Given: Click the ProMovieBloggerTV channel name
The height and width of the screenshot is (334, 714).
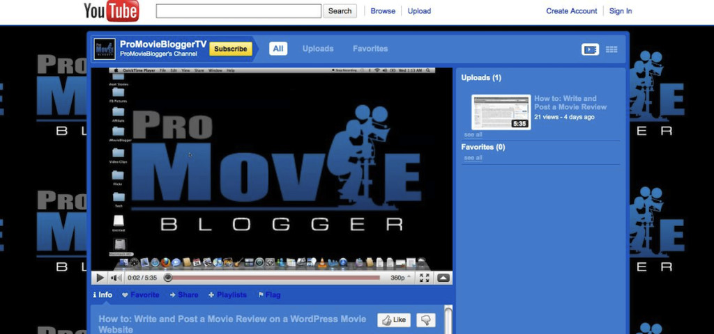Looking at the screenshot, I should 163,45.
